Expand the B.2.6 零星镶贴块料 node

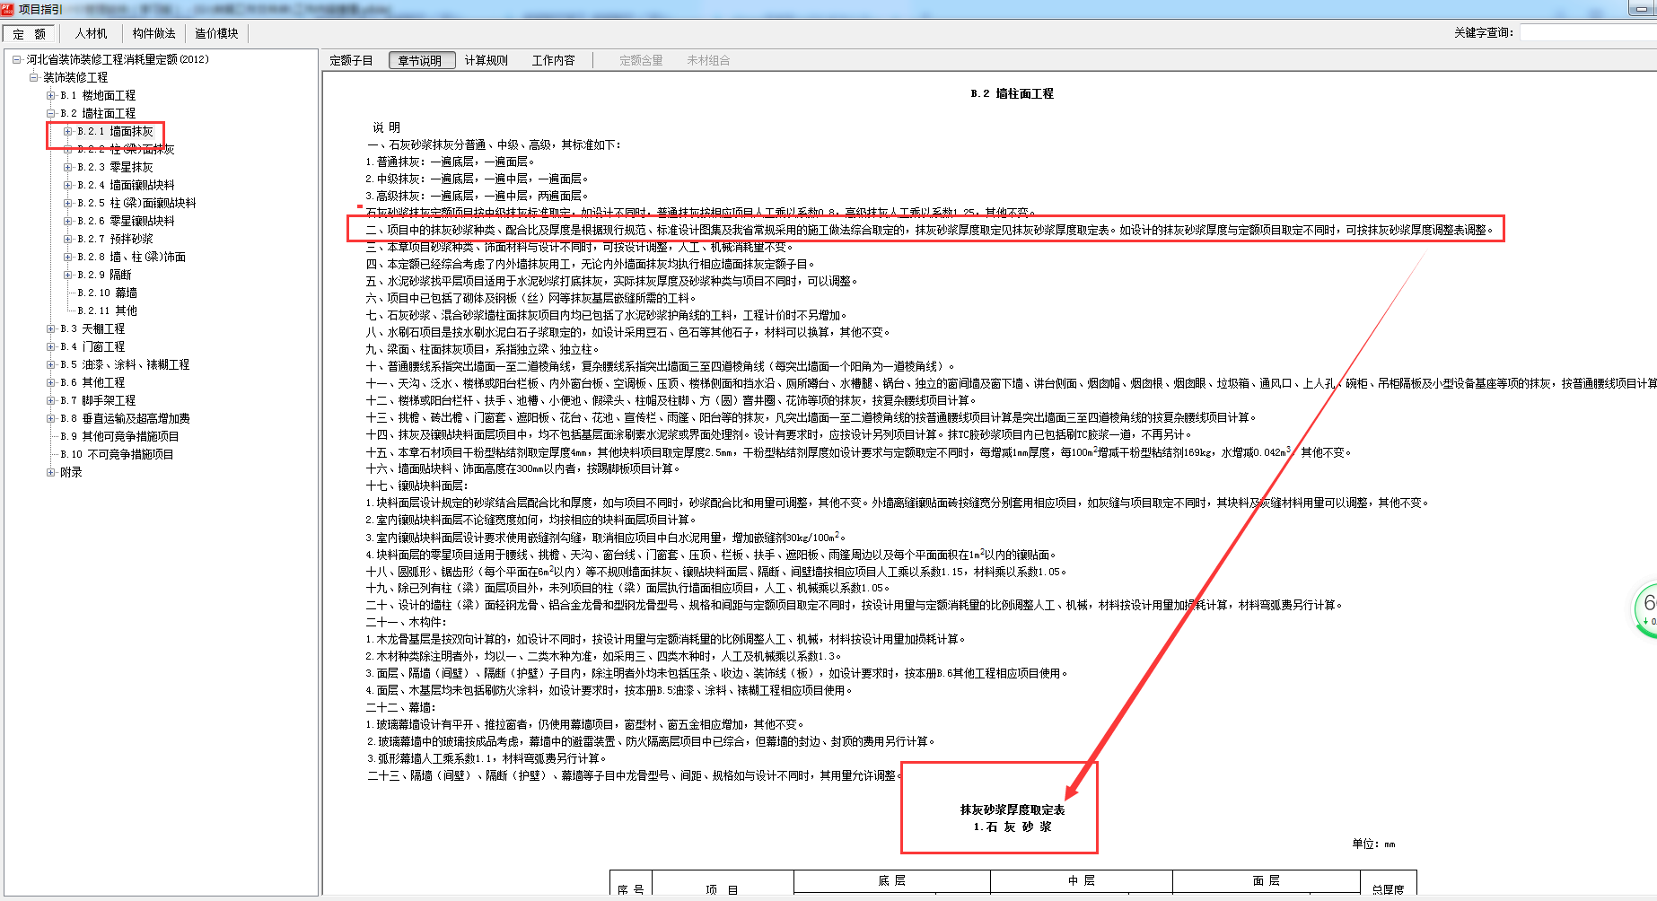(x=68, y=221)
